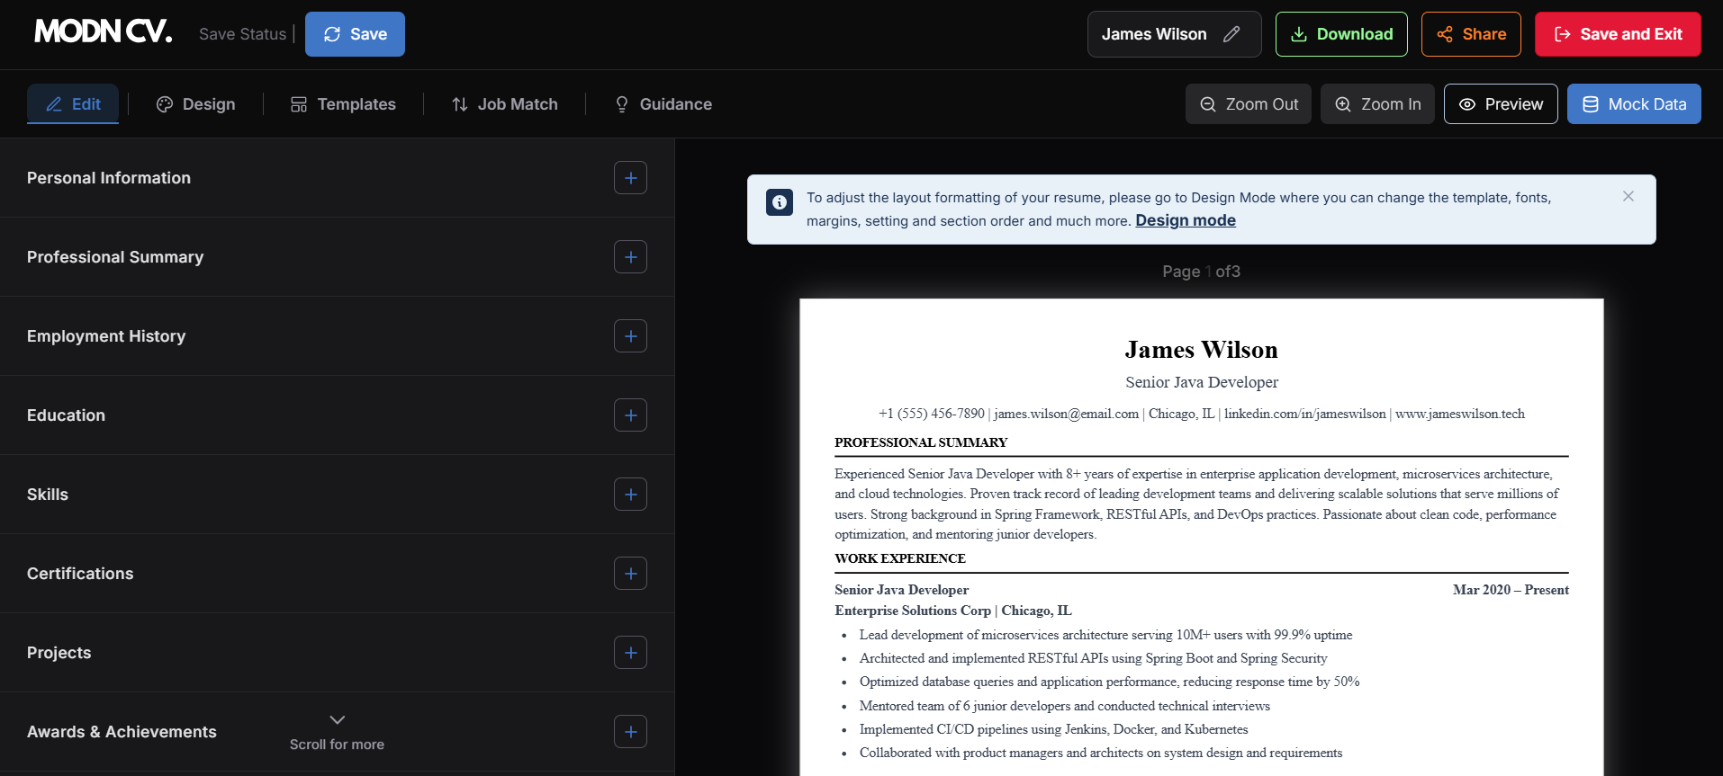Dismiss the design mode notice banner
1723x776 pixels.
pos(1628,196)
